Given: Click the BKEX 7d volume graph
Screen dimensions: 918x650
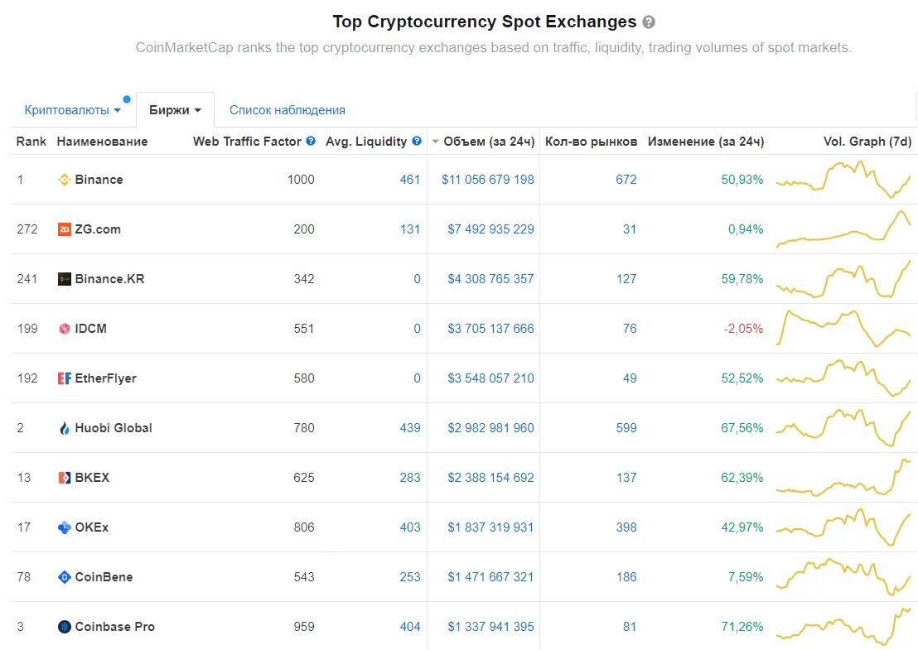Looking at the screenshot, I should click(x=843, y=478).
